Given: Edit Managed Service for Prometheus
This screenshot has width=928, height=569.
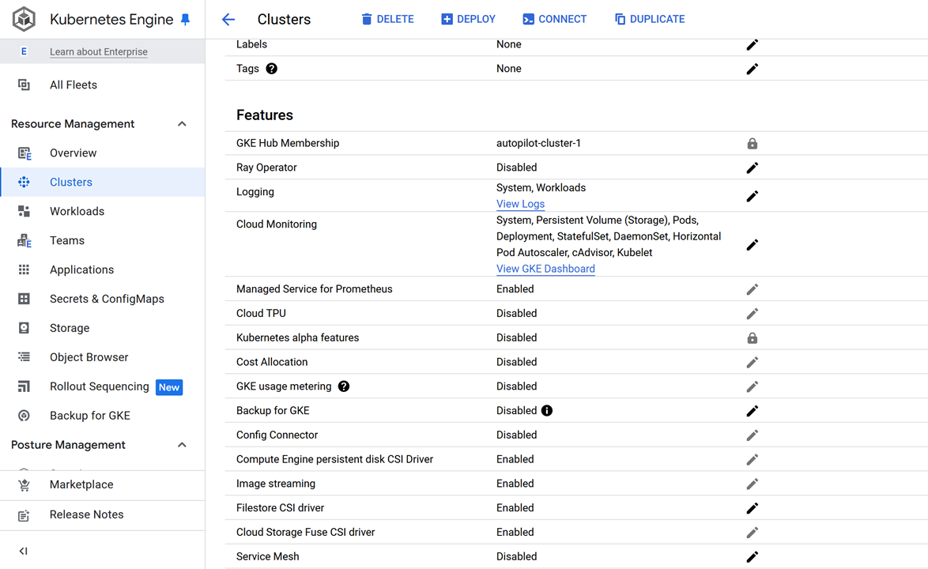Looking at the screenshot, I should 753,290.
